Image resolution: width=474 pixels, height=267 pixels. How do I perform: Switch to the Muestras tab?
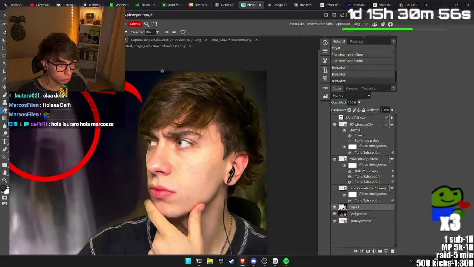tap(356, 41)
